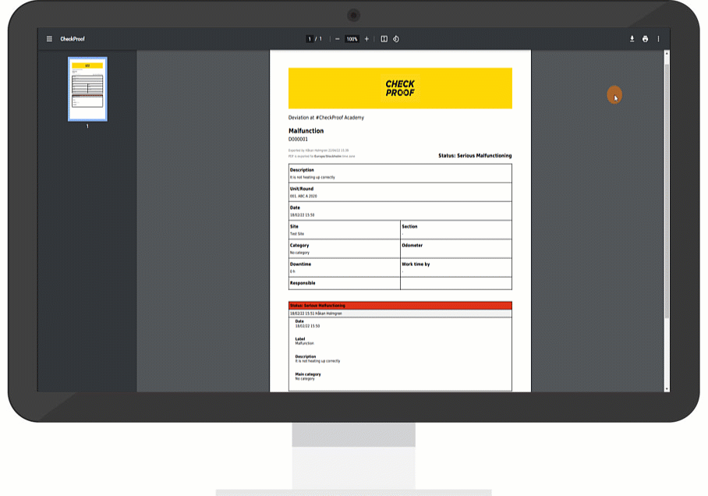Screen dimensions: 708x496
Task: Click the 100% zoom level field
Action: click(x=352, y=39)
